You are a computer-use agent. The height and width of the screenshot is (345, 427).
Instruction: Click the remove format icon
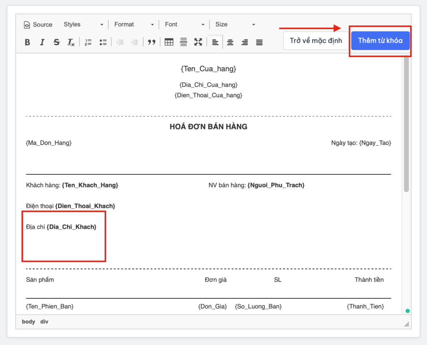coord(71,42)
